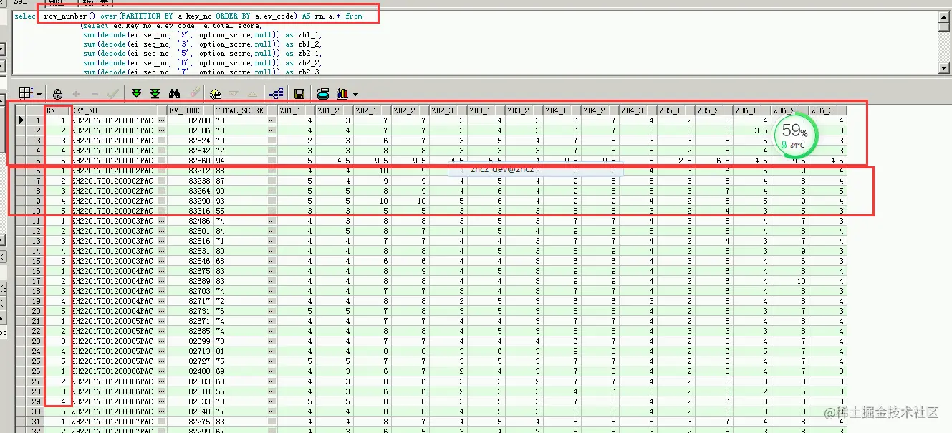
Task: Save results with the floppy disk icon
Action: 299,93
